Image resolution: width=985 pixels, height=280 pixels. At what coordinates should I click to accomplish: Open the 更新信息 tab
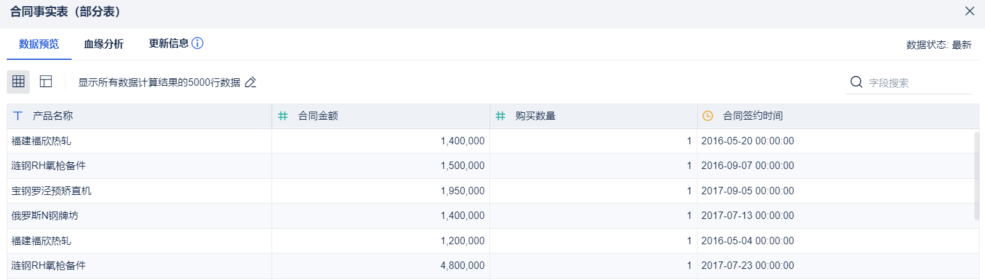168,43
